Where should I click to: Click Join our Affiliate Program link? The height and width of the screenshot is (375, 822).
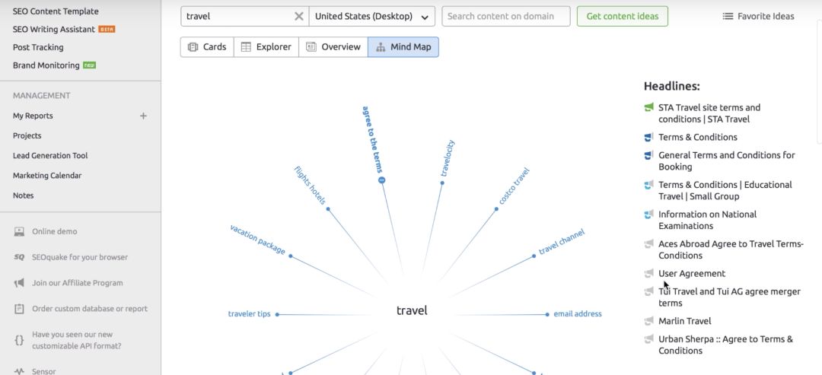[77, 283]
